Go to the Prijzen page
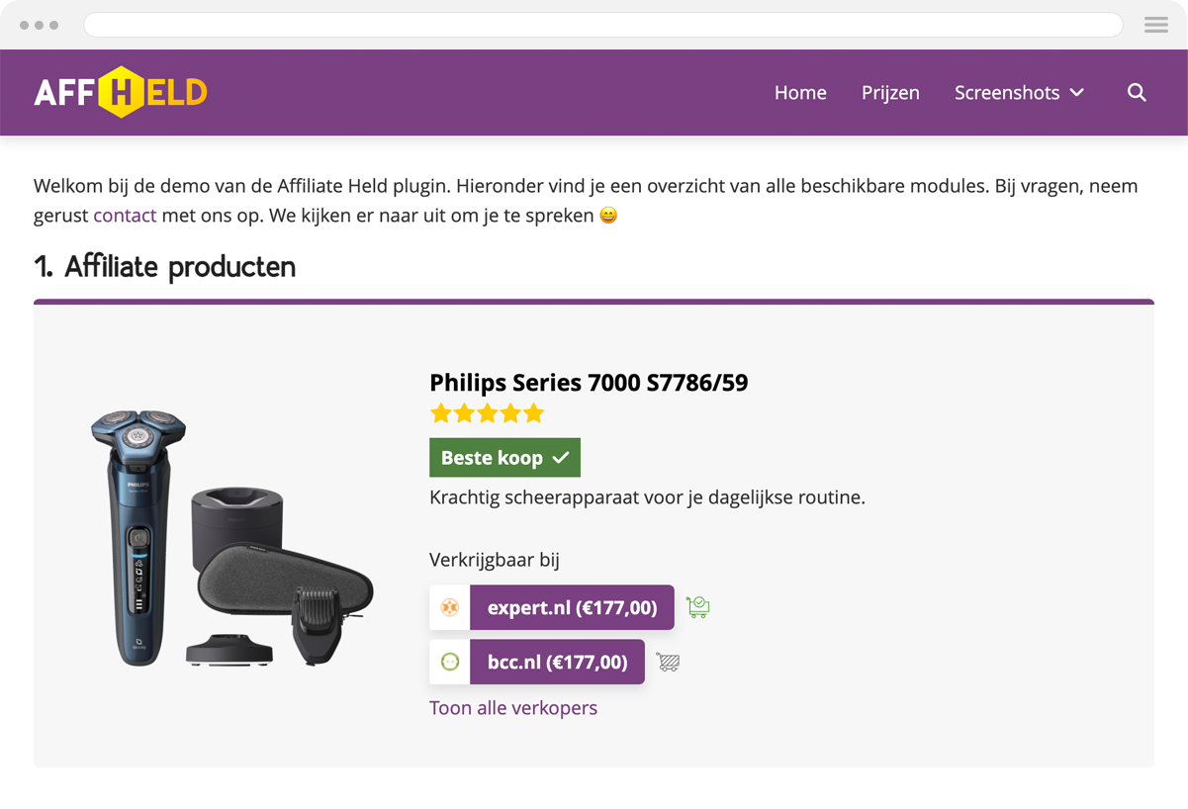The image size is (1188, 809). coord(889,92)
